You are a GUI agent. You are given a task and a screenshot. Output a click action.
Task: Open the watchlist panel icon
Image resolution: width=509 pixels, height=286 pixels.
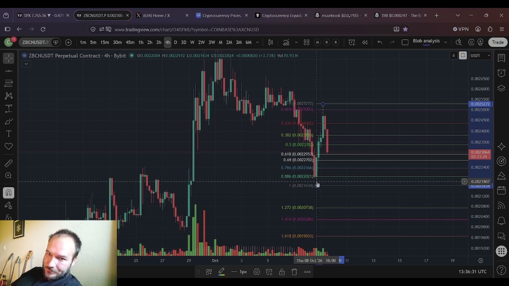501,58
